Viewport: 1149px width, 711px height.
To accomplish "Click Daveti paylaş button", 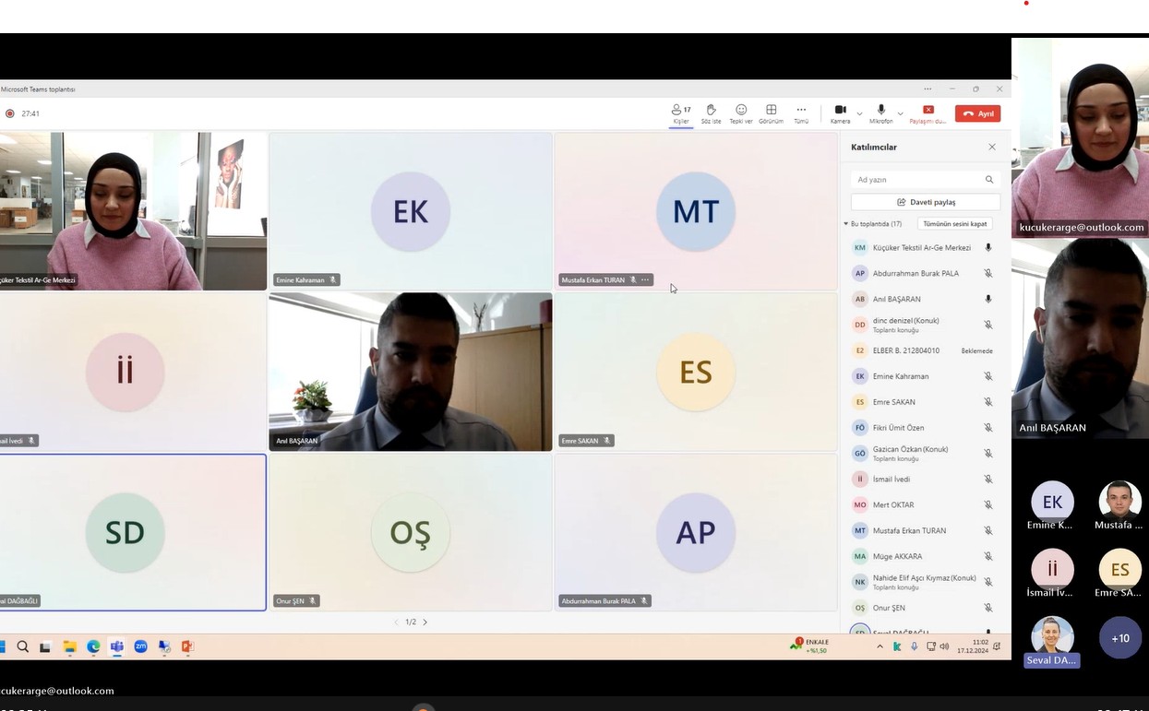I will pos(926,202).
